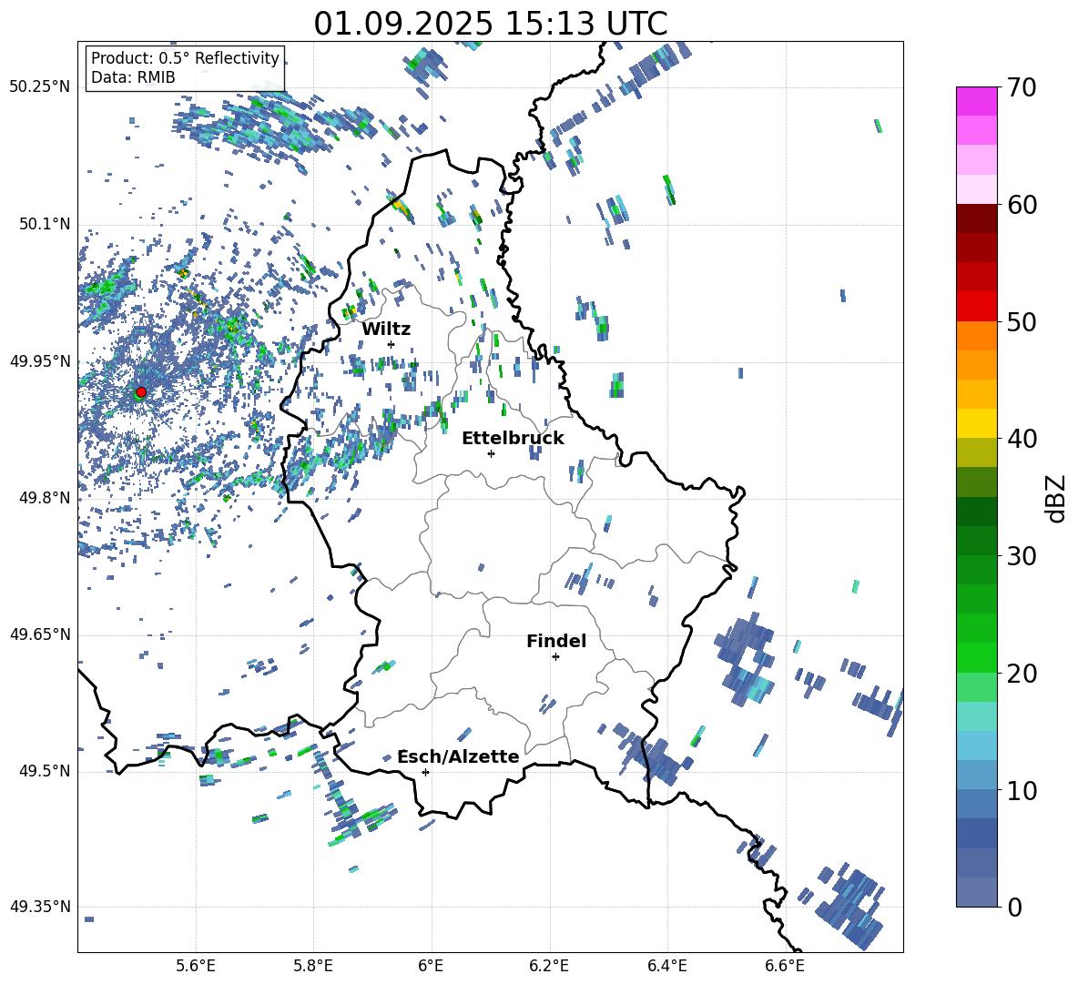Image resolution: width=1078 pixels, height=984 pixels.
Task: Click the Data: RMIB text
Action: coord(133,77)
